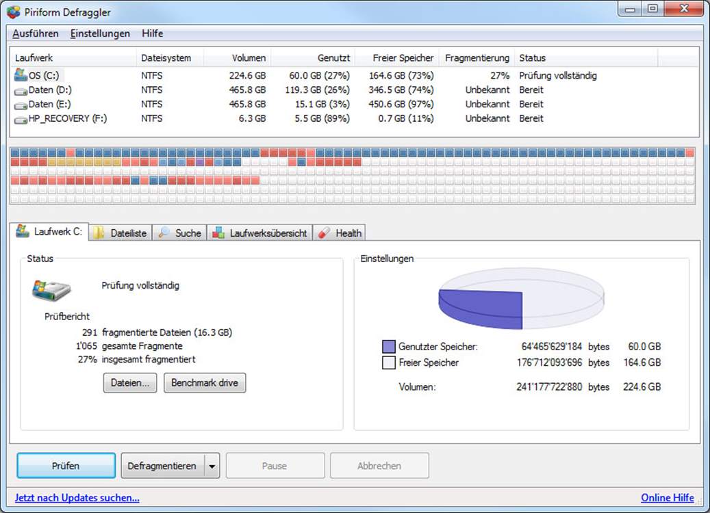Click the Pause button
The image size is (710, 513).
click(275, 466)
